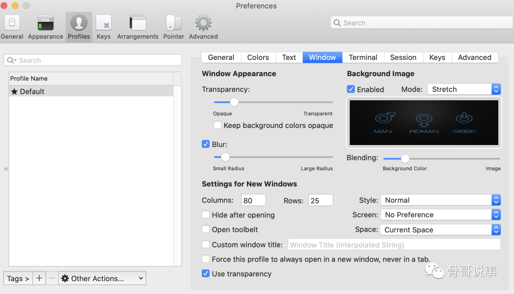Uncheck Use transparency
Viewport: 514px width, 294px height.
click(x=206, y=274)
